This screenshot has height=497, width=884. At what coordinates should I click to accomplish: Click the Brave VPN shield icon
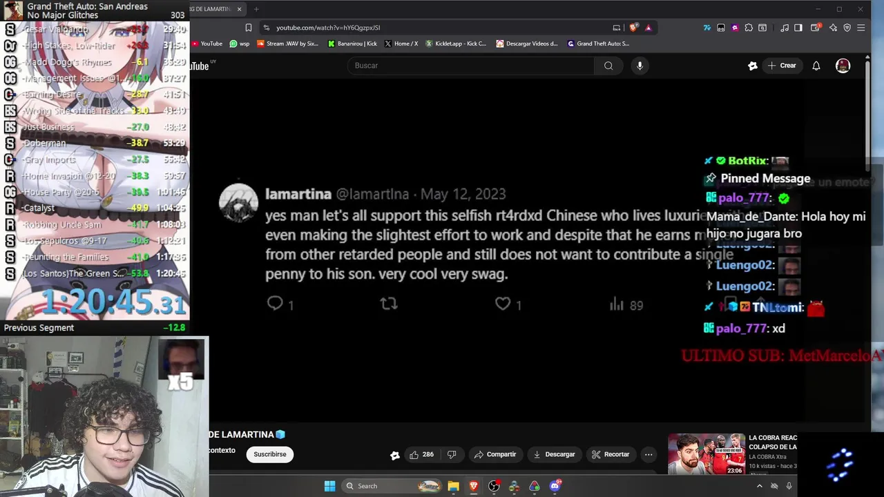pyautogui.click(x=847, y=28)
